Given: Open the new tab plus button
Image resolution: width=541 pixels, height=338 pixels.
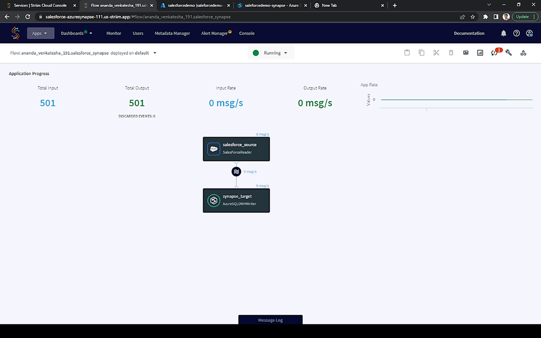Looking at the screenshot, I should pyautogui.click(x=395, y=5).
